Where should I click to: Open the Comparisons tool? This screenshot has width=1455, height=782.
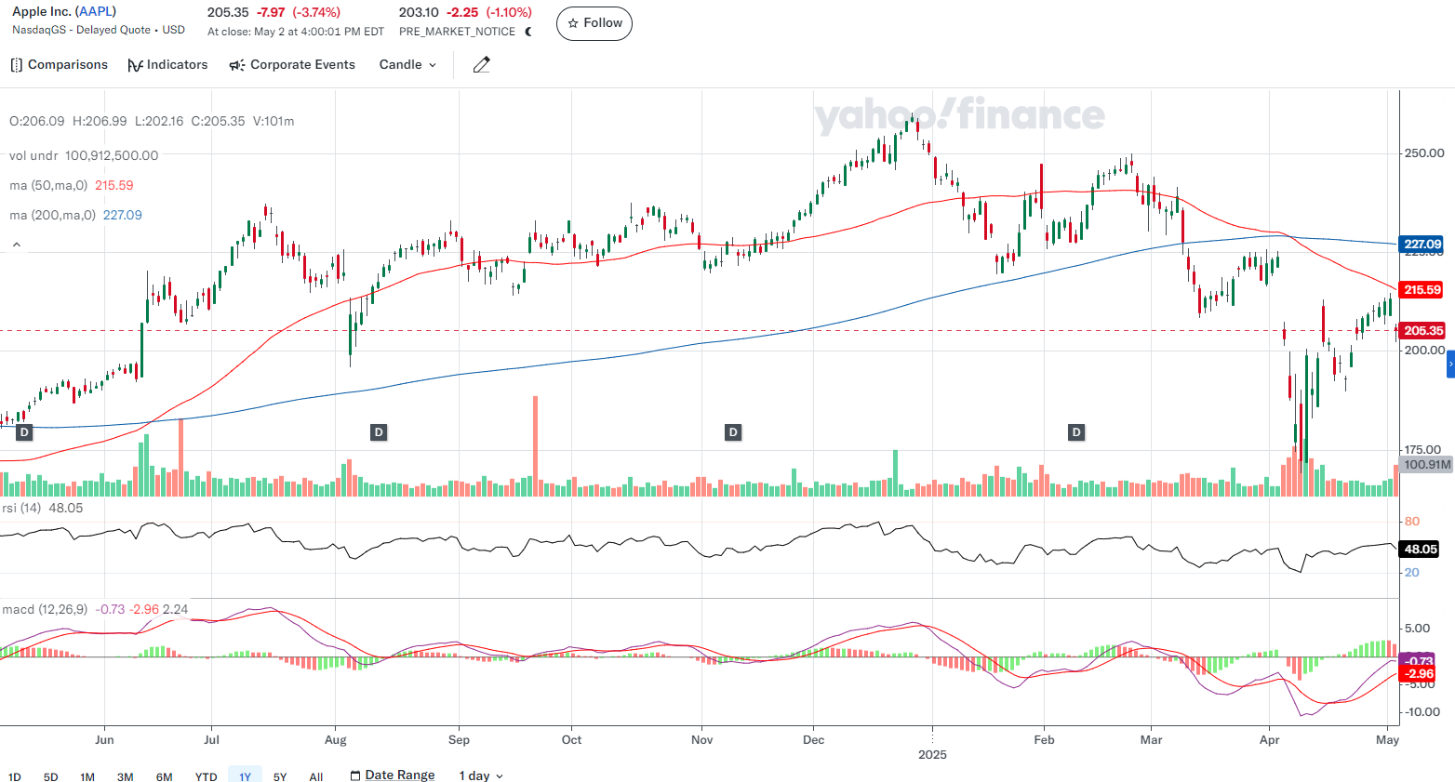59,65
